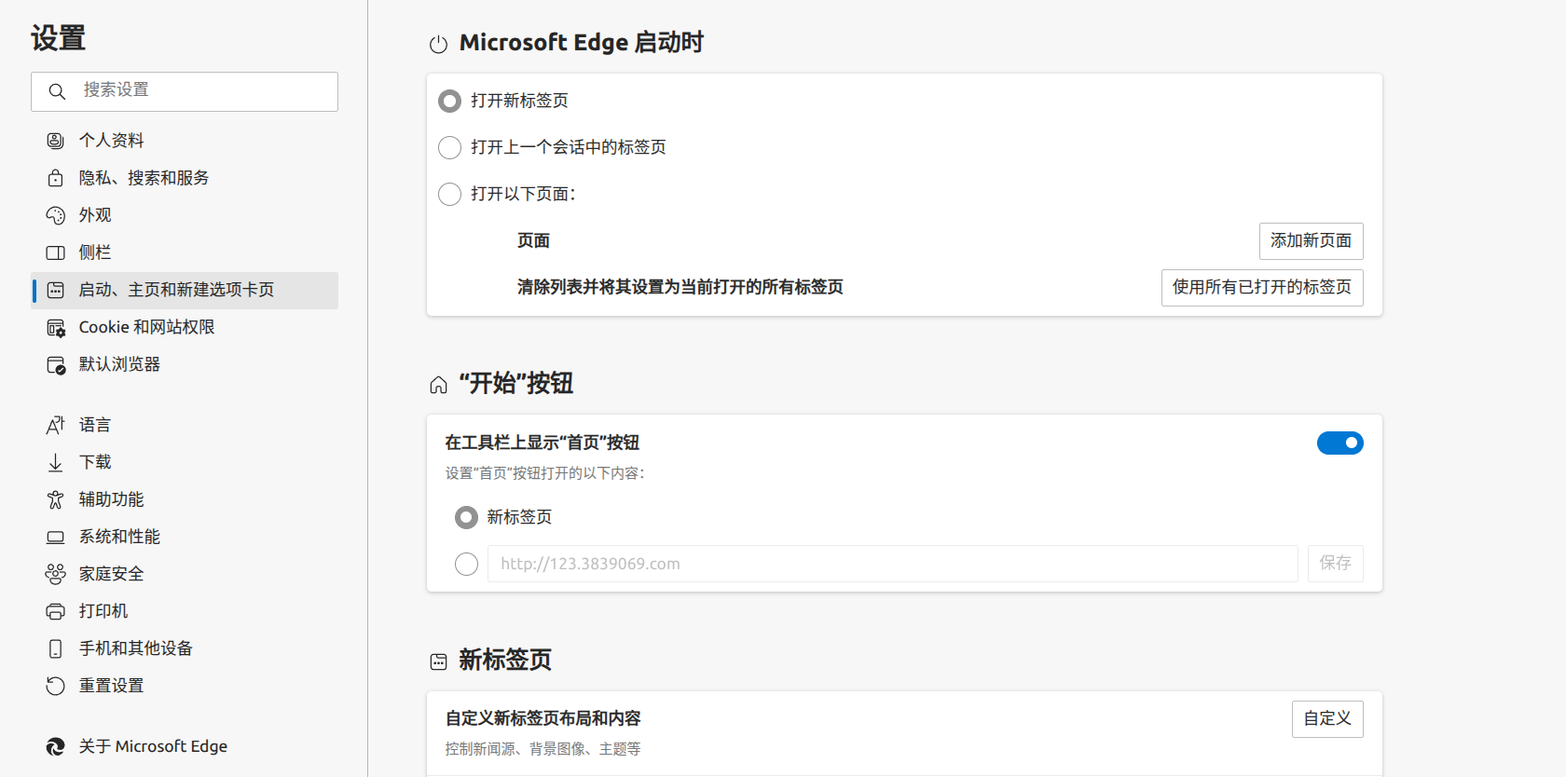This screenshot has width=1566, height=777.
Task: Click 重置设置 sidebar entry
Action: (x=185, y=686)
